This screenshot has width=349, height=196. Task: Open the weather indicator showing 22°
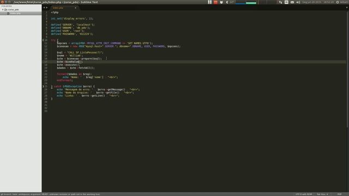230,2
